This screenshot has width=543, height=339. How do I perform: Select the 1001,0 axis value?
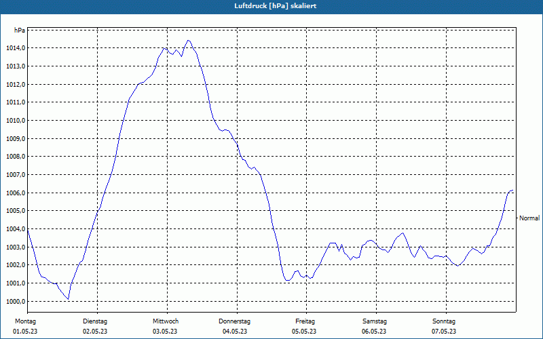click(16, 283)
